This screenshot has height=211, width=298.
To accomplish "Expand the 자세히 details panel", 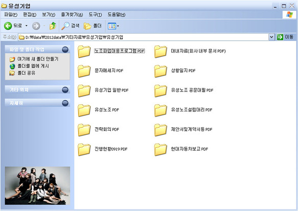I will coord(65,103).
